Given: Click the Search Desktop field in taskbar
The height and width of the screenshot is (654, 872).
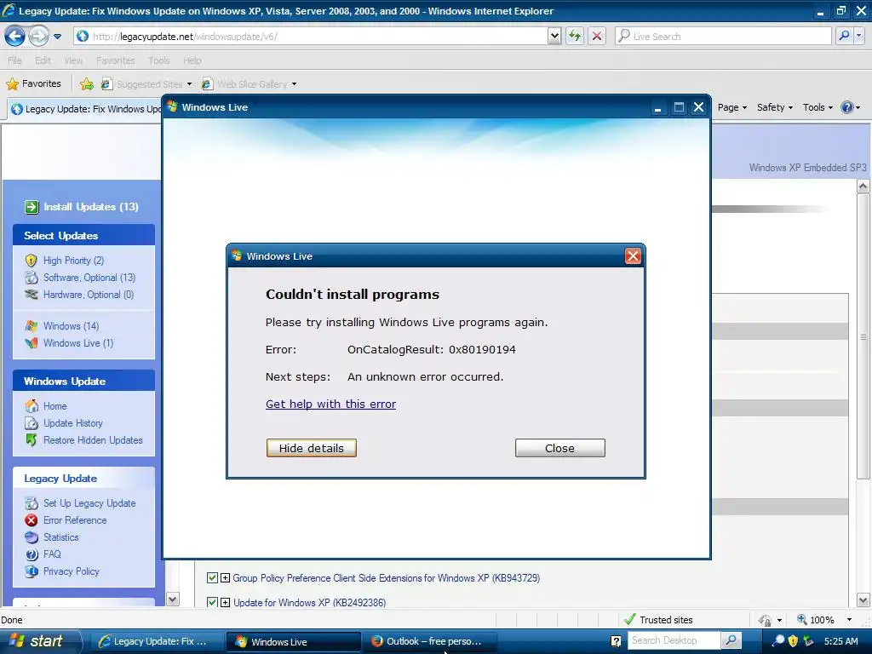Looking at the screenshot, I should click(x=674, y=640).
